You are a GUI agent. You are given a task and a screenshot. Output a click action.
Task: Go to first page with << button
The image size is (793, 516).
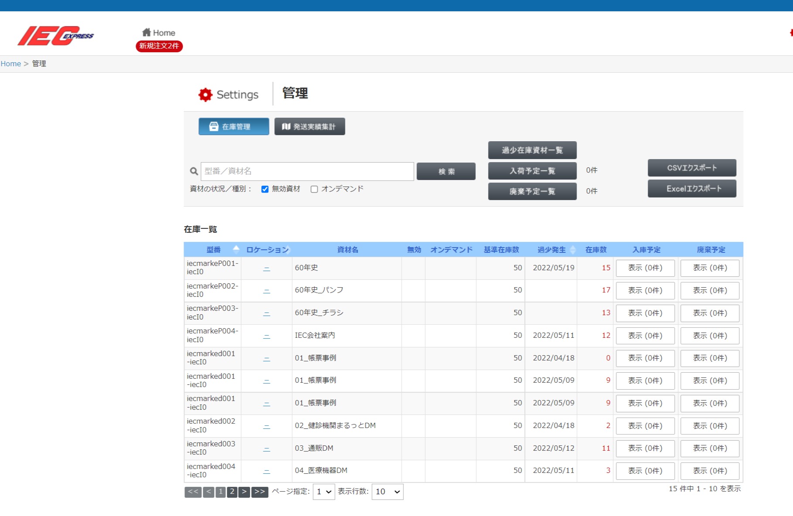(x=193, y=492)
